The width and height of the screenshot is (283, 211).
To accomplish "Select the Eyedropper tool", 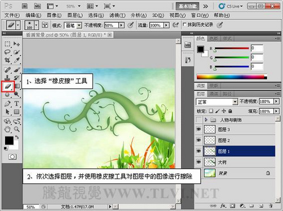I will point(16,60).
